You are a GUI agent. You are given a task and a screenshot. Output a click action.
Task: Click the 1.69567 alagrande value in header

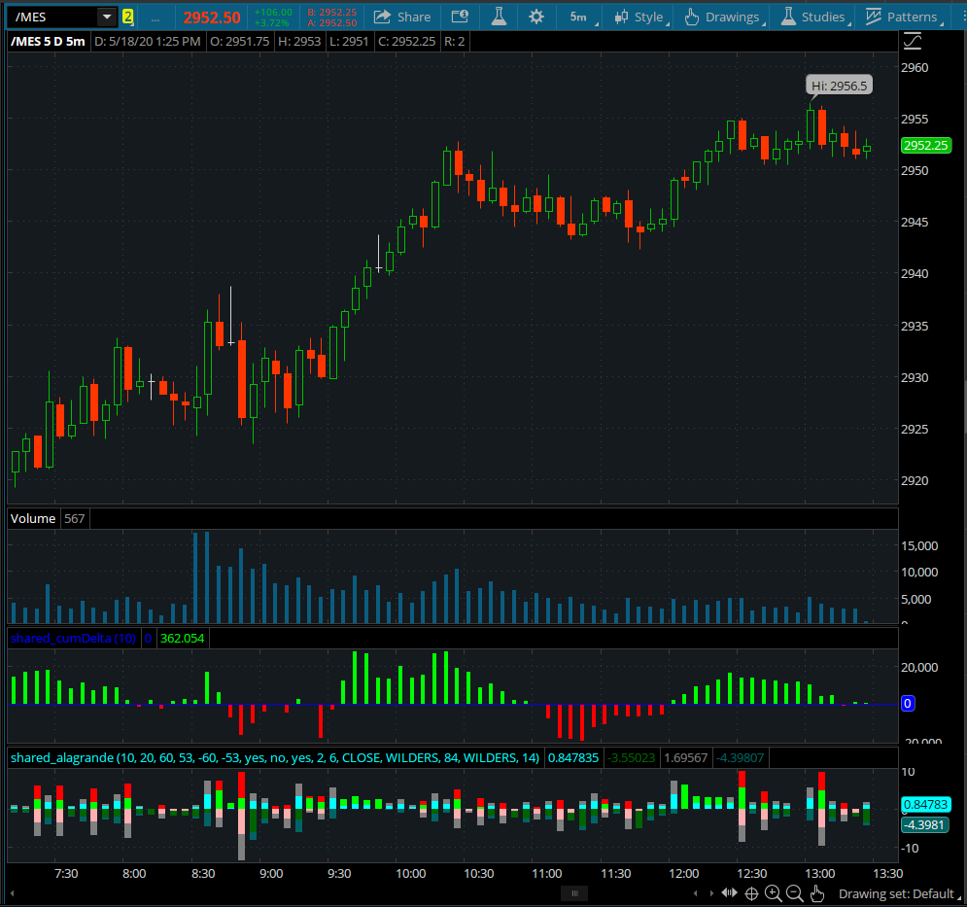pyautogui.click(x=686, y=757)
